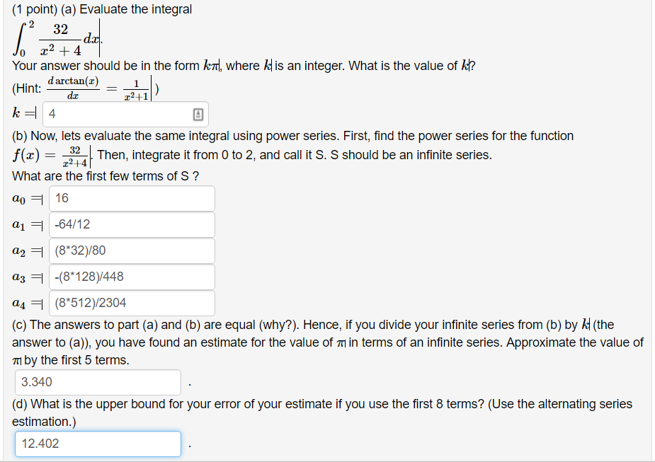Click inside the a0 answer field showing 16
Viewport: 655px width, 462px height.
(x=131, y=198)
